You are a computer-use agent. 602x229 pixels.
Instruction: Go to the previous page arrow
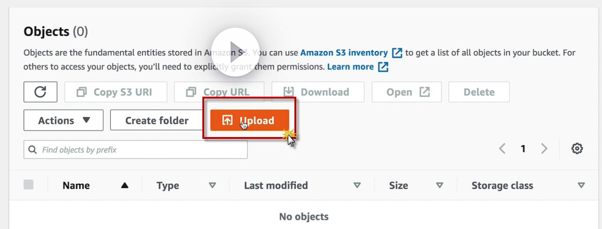click(x=502, y=149)
